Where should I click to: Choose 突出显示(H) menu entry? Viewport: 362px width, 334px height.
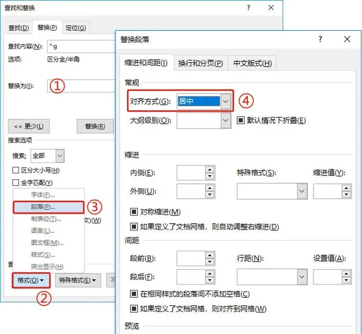tap(49, 267)
